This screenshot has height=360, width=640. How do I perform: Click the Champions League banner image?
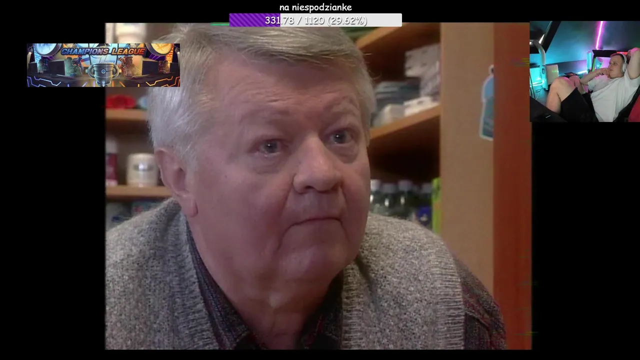point(103,65)
